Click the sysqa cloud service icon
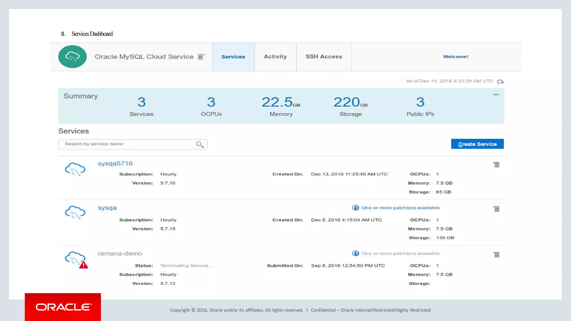The width and height of the screenshot is (571, 321). click(x=75, y=213)
